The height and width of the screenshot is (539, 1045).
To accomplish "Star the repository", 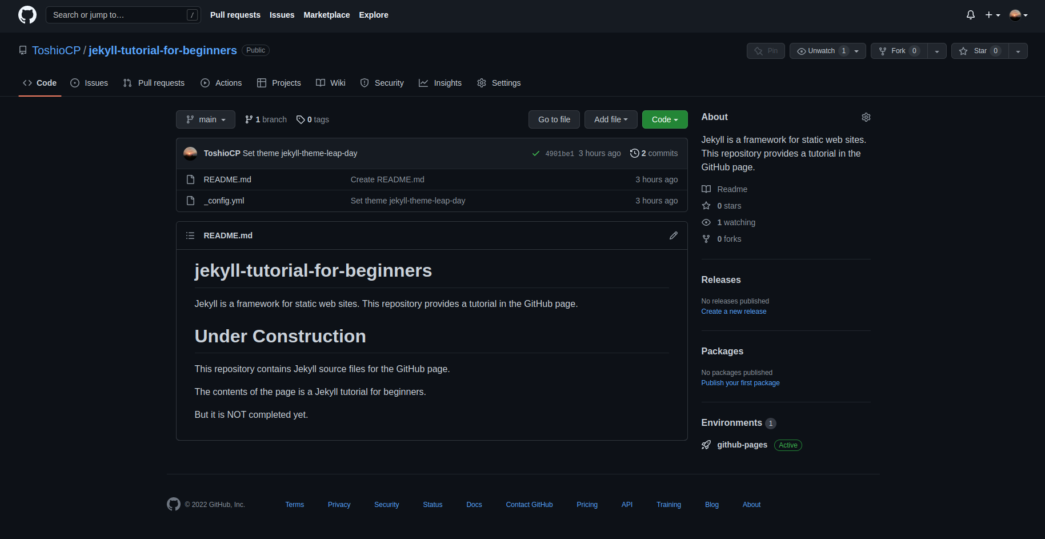I will click(980, 51).
